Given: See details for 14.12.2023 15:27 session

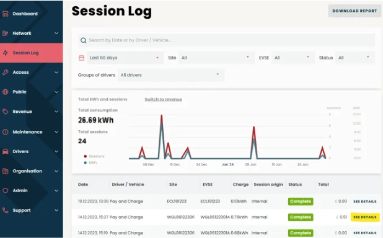Looking at the screenshot, I should click(x=365, y=217).
